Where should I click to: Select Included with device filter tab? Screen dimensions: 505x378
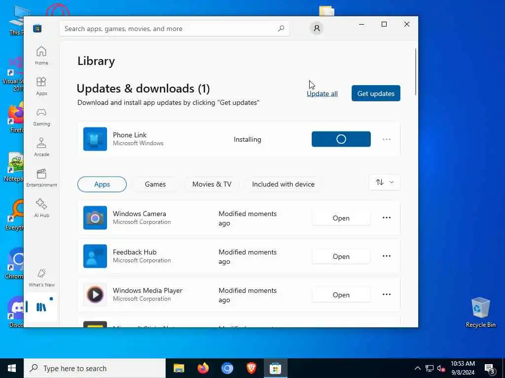pos(283,184)
